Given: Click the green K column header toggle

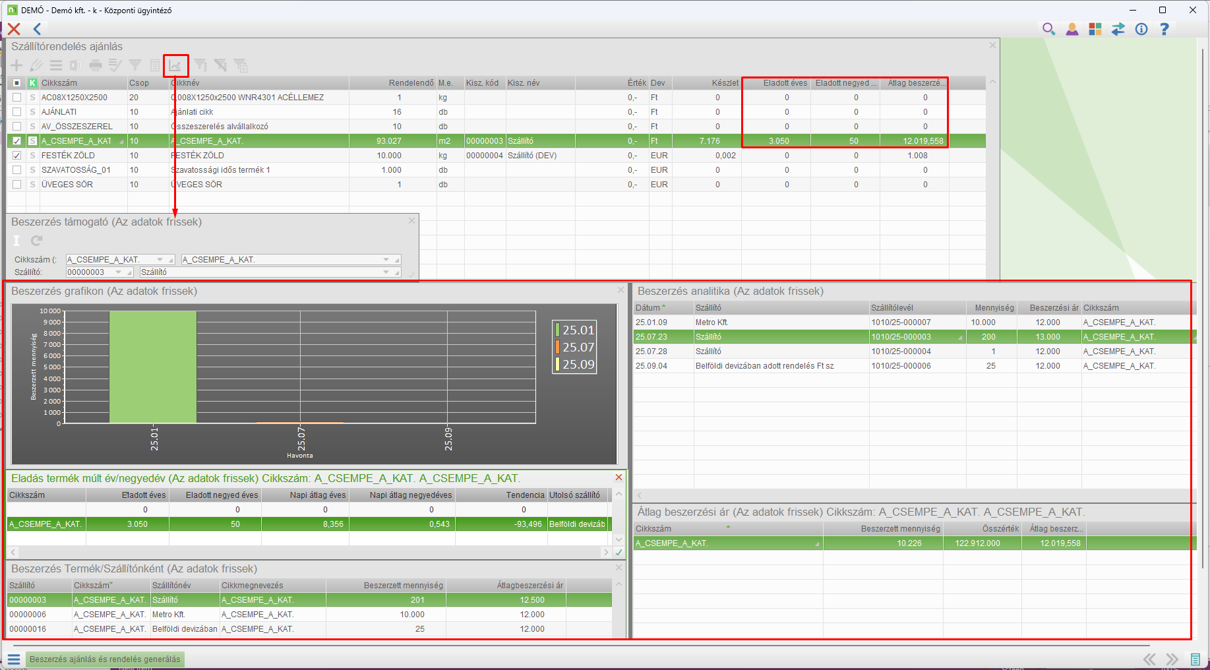Looking at the screenshot, I should coord(32,83).
